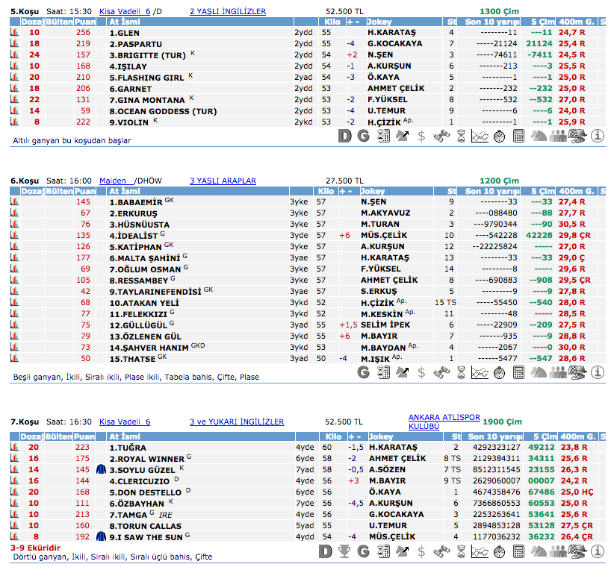Viewport: 614px width, 570px height.
Task: Click the bar chart icon beside 1.BABAEMİR
Action: click(x=14, y=202)
